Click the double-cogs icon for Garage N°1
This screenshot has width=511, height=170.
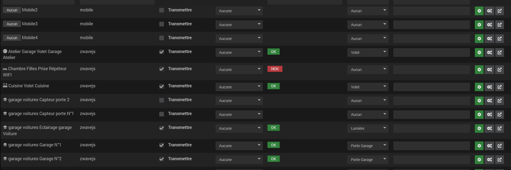tap(489, 146)
